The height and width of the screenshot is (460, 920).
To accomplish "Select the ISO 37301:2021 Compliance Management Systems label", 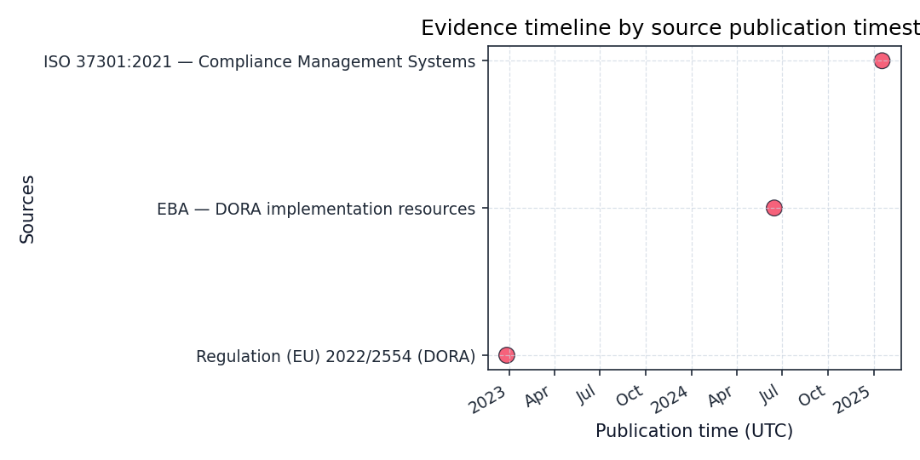I will (259, 61).
